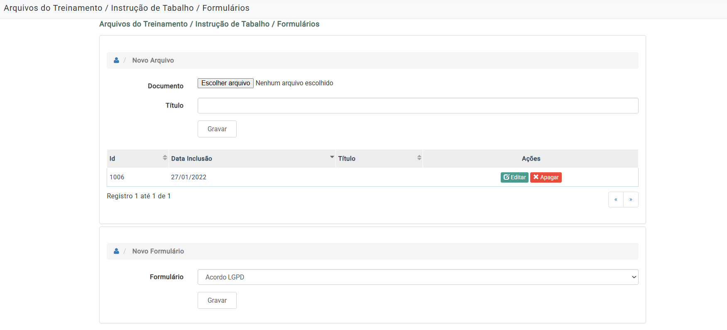Screen dimensions: 727x330
Task: Open the Escolher arquivo file picker
Action: coord(225,83)
